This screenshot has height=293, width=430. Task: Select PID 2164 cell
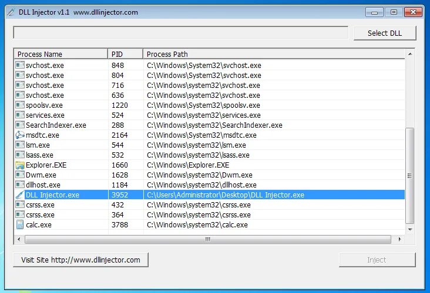[120, 135]
